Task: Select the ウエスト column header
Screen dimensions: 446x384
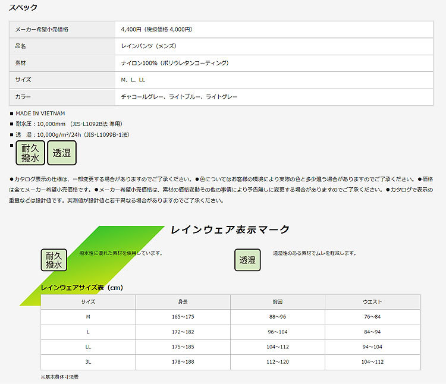Action: click(x=373, y=302)
